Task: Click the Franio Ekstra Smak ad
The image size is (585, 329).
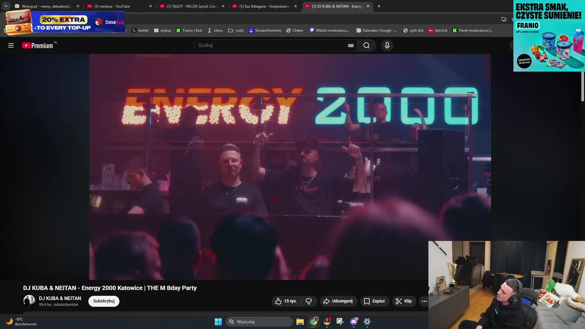Action: pos(549,36)
